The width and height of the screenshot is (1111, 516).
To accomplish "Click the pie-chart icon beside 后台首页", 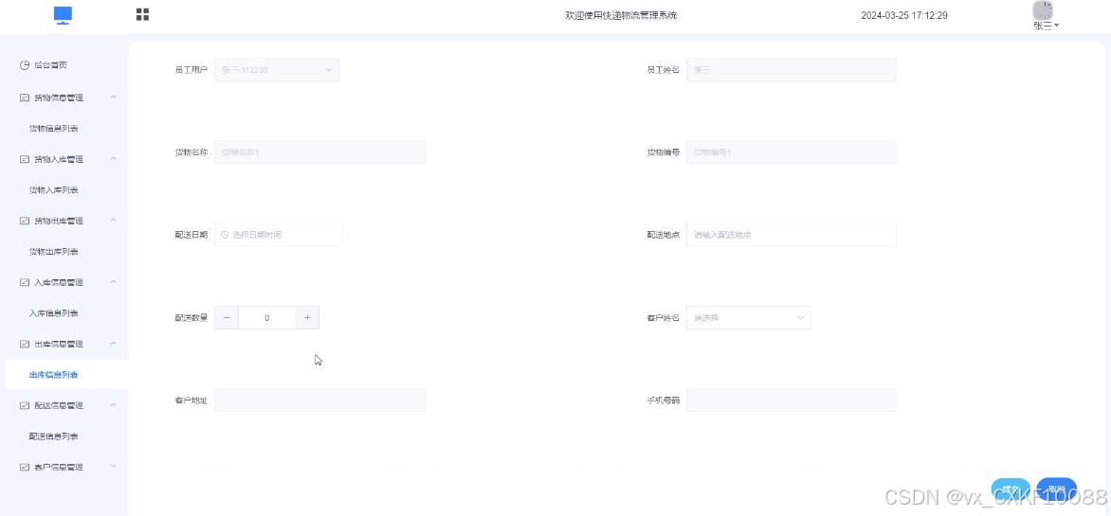I will [x=24, y=65].
